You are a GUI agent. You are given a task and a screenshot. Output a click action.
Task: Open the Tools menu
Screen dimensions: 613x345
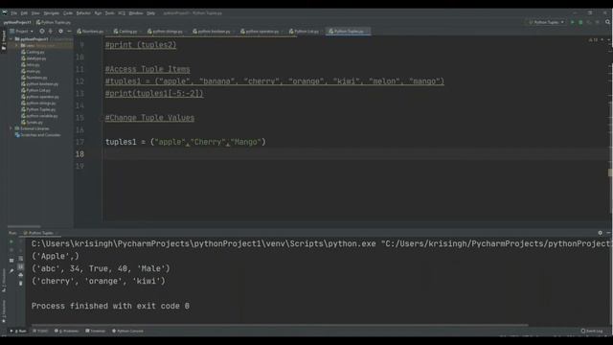[110, 13]
